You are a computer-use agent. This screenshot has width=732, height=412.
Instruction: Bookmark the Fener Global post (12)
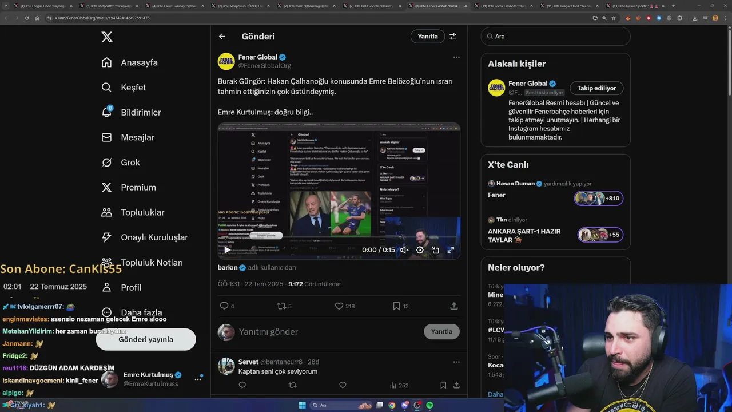coord(400,306)
